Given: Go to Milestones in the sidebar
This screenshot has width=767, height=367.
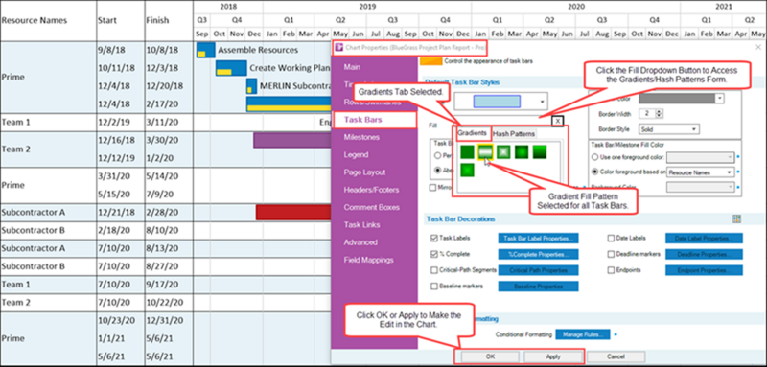Looking at the screenshot, I should tap(361, 137).
